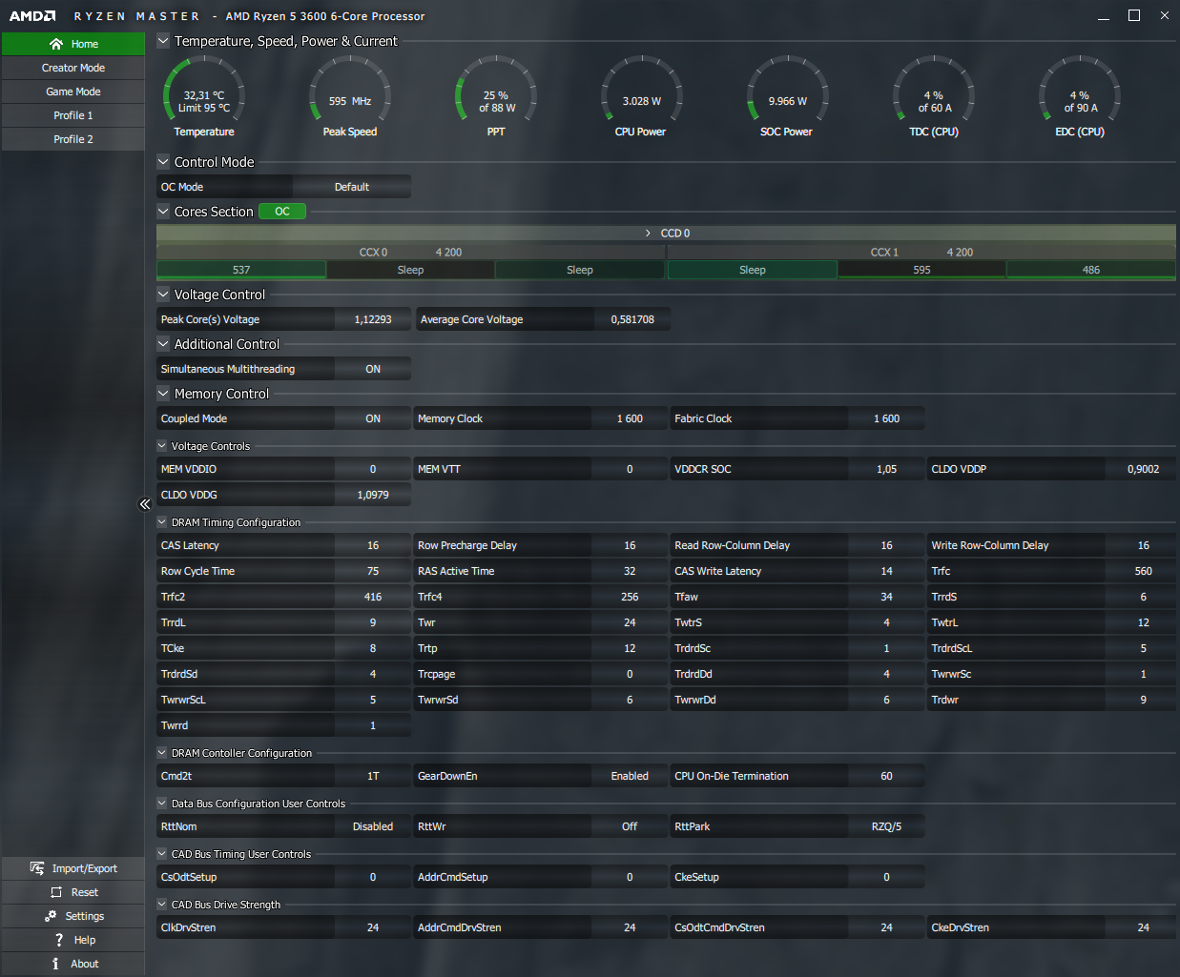Click the Import/Export button
This screenshot has height=977, width=1180.
[x=72, y=868]
